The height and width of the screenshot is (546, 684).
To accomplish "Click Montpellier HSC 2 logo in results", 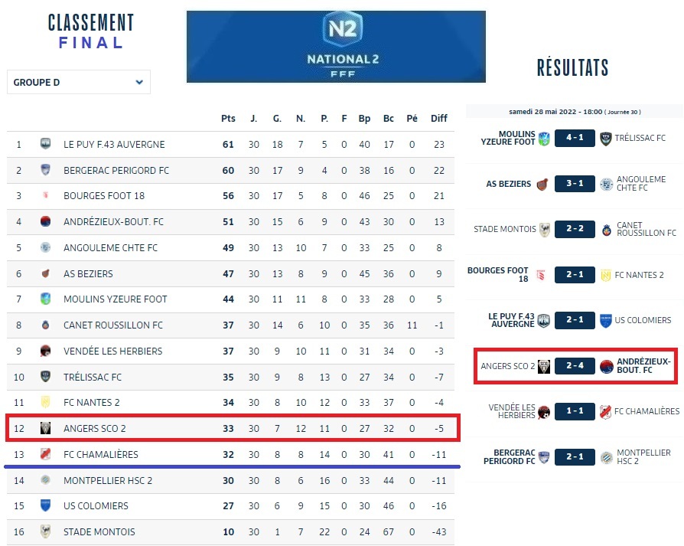I will 606,457.
